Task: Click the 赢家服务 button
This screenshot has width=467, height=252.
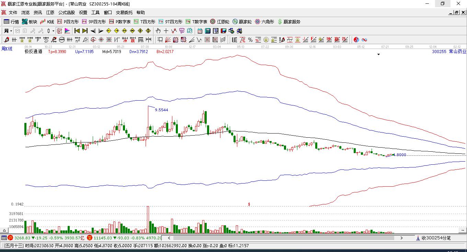Action: [289, 22]
